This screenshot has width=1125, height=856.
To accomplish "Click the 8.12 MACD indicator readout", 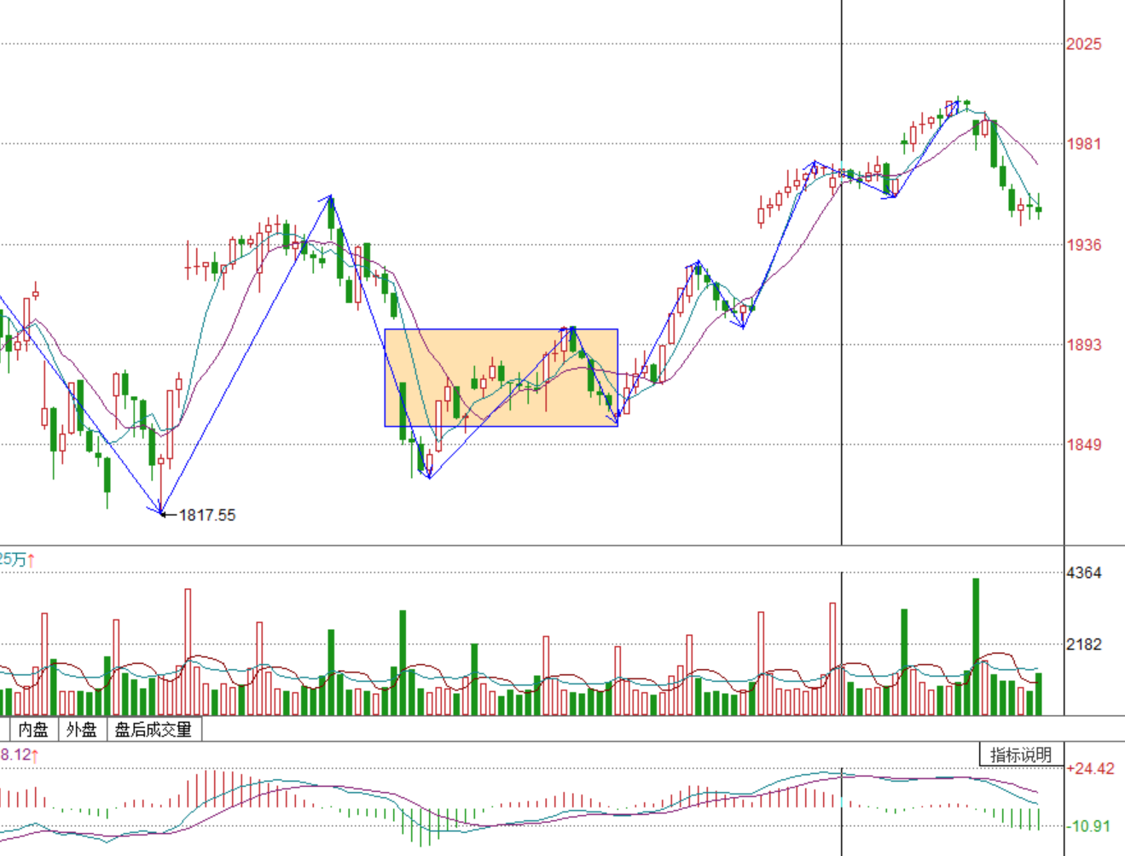I will pos(17,755).
